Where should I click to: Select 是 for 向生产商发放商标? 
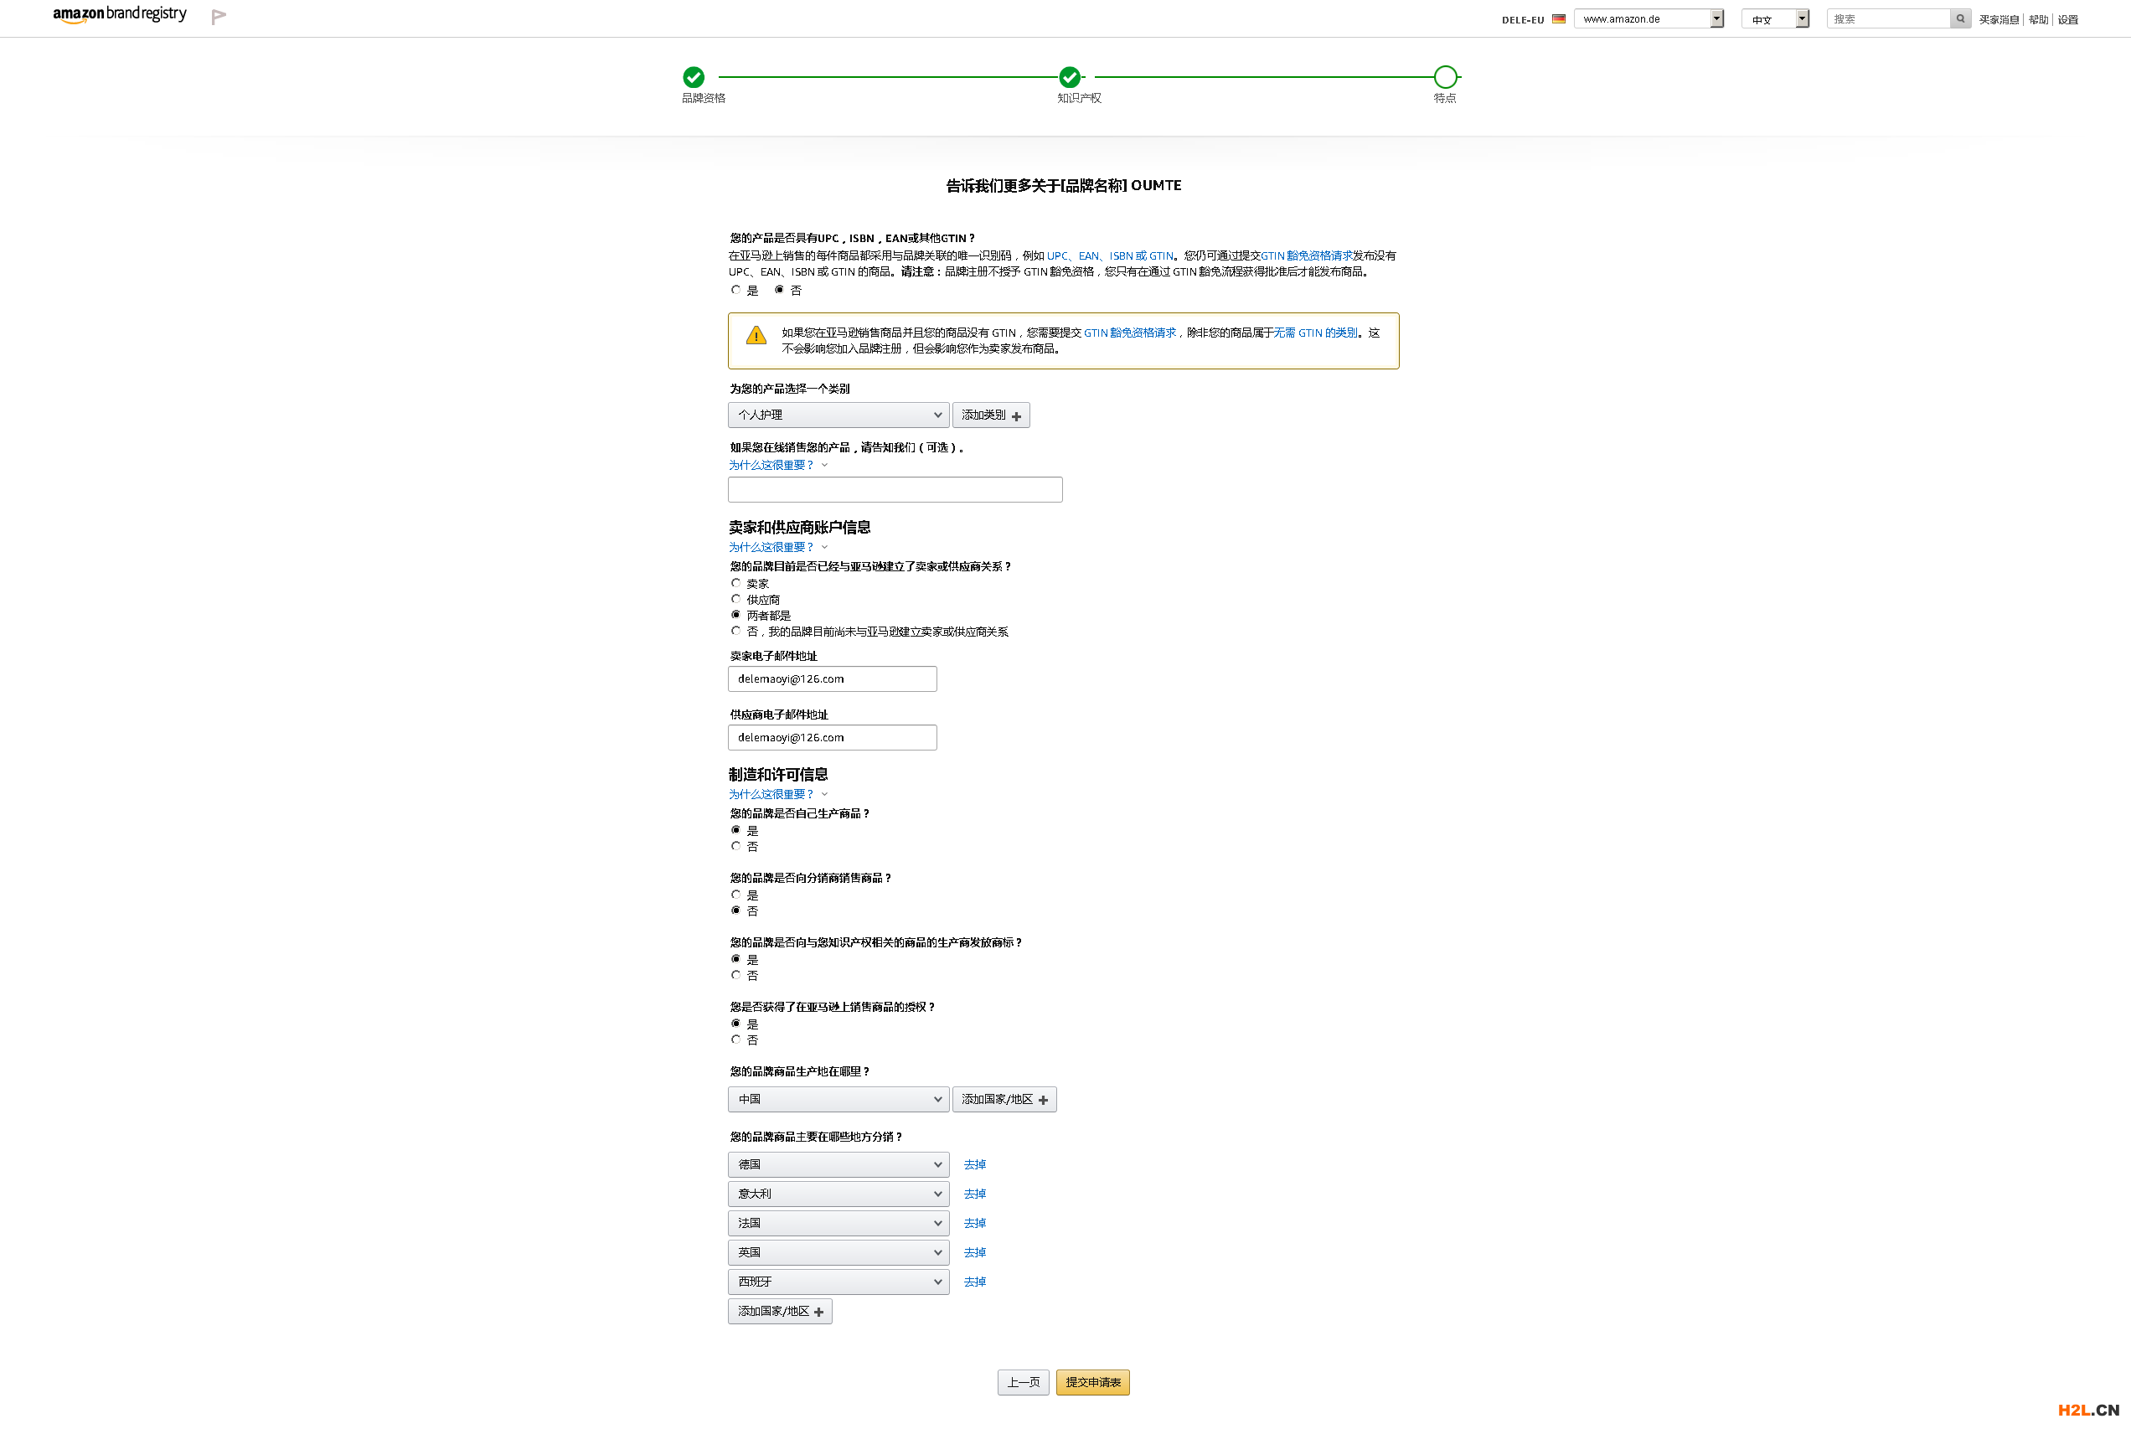point(735,959)
